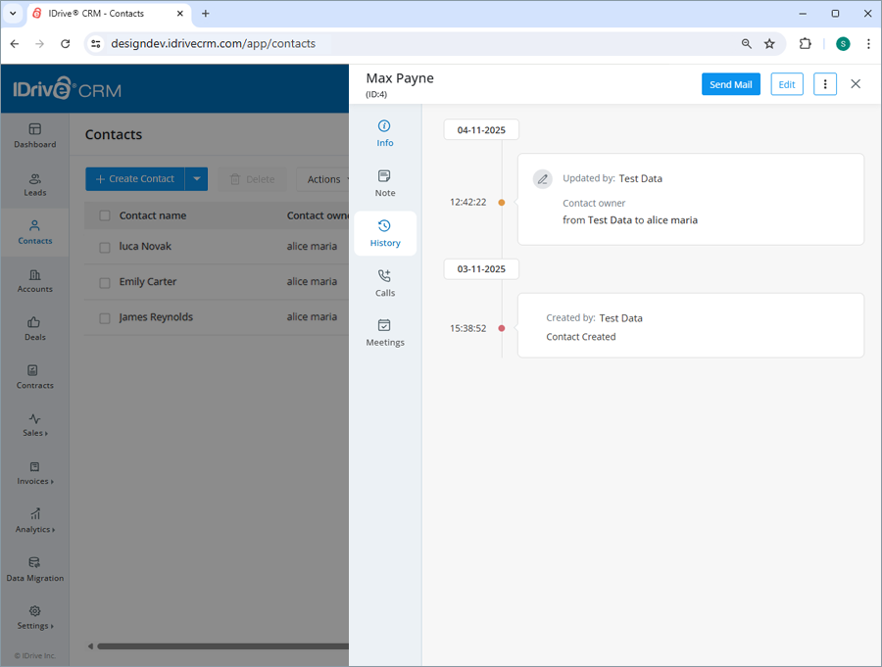Open the Contracts section
This screenshot has width=882, height=667.
click(34, 378)
